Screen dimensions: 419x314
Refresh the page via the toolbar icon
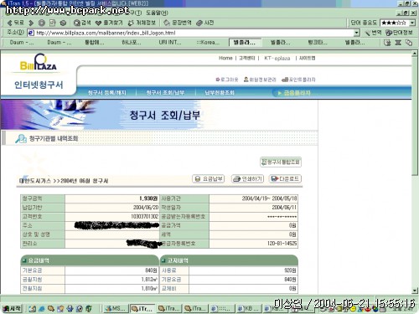click(52, 23)
